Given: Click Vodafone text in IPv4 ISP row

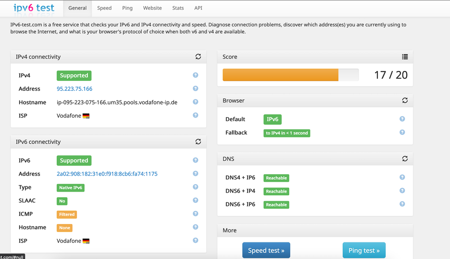Looking at the screenshot, I should click(x=69, y=116).
